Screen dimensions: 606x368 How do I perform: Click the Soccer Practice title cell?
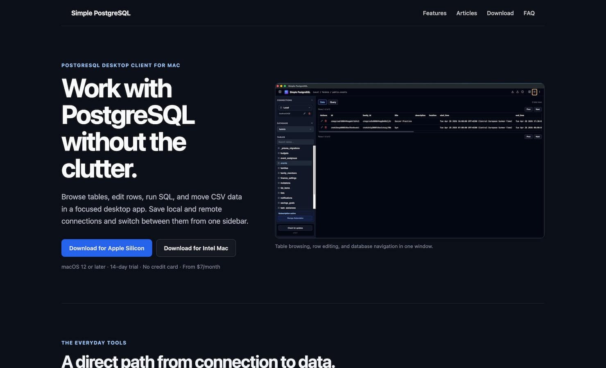point(403,121)
